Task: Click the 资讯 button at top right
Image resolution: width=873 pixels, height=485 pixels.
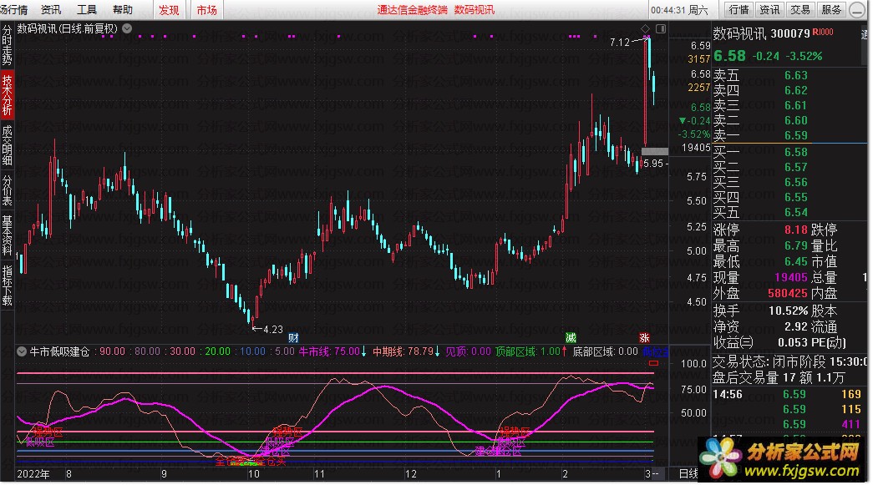Action: (769, 9)
